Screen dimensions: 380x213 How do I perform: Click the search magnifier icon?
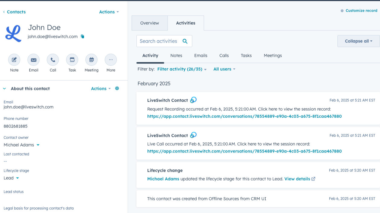click(x=185, y=41)
